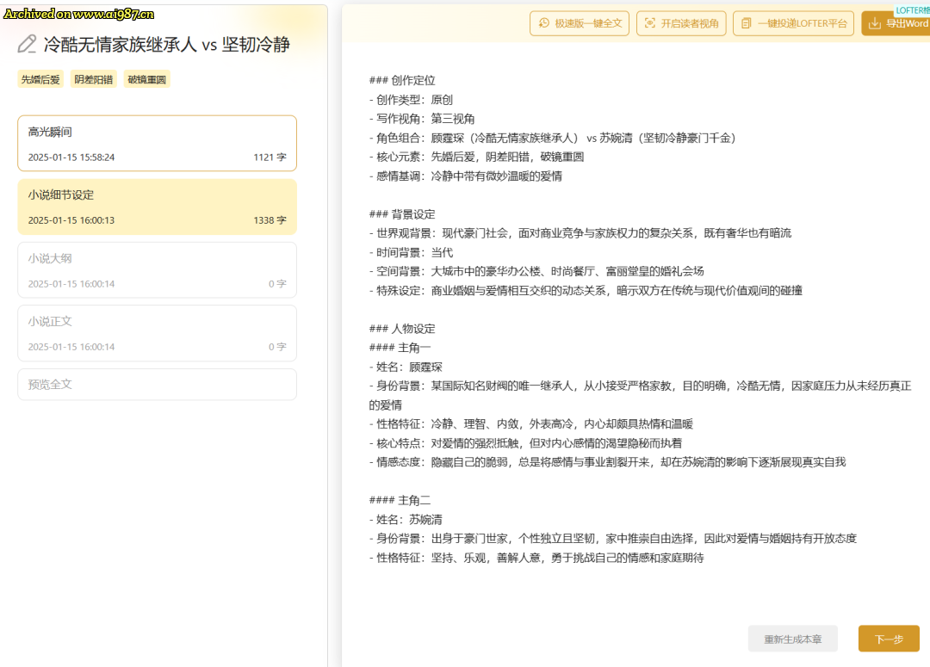Viewport: 930px width, 667px height.
Task: Click the document icon in 一键投递LOFTER平台
Action: [747, 23]
